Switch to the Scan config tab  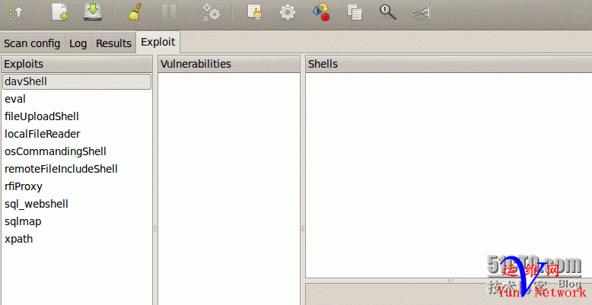pos(32,43)
